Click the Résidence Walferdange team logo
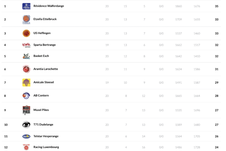226x151 pixels. [26, 6]
